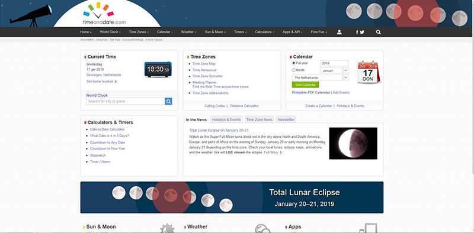This screenshot has height=233, width=474.
Task: Click the year field showing 2019
Action: [334, 63]
